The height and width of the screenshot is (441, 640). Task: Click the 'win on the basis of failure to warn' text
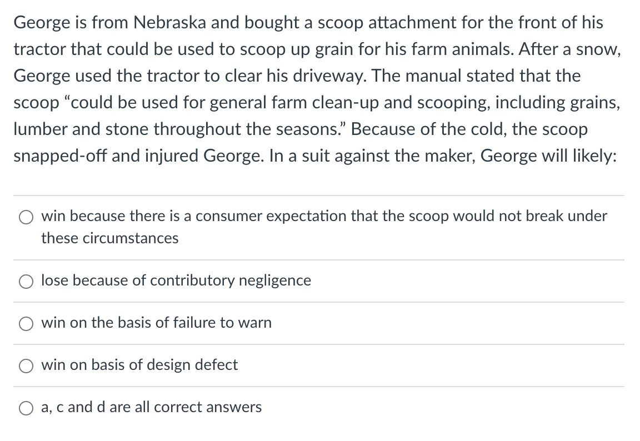pyautogui.click(x=156, y=323)
